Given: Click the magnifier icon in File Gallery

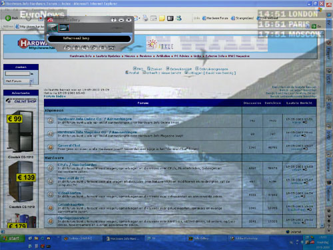Looking at the screenshot, I should tap(85, 47).
